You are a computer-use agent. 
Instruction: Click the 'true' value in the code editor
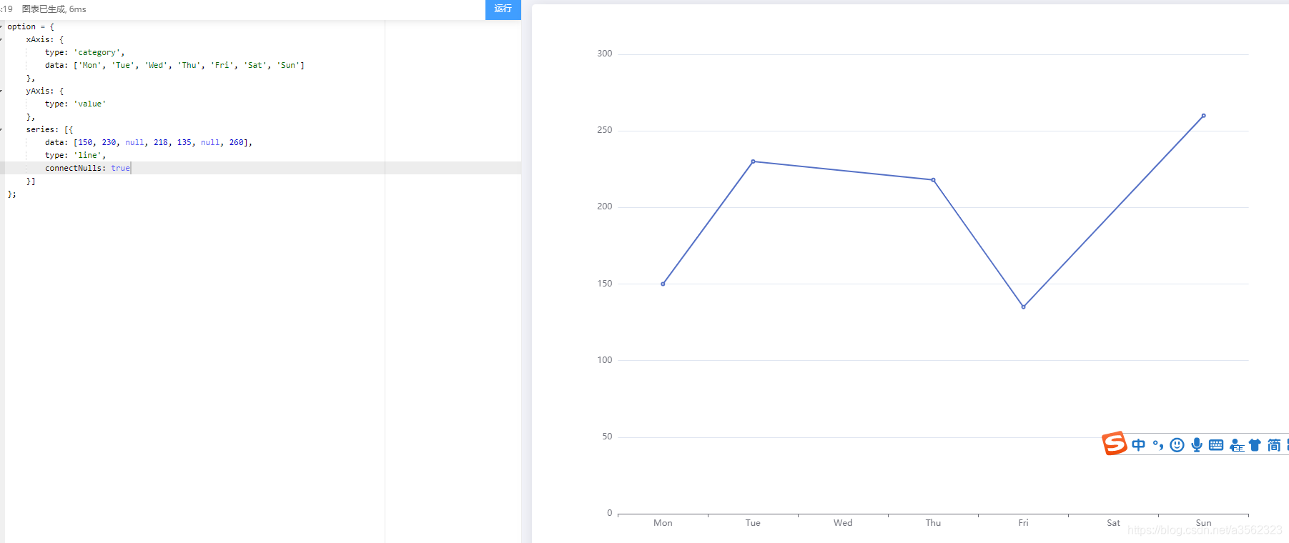pos(120,168)
